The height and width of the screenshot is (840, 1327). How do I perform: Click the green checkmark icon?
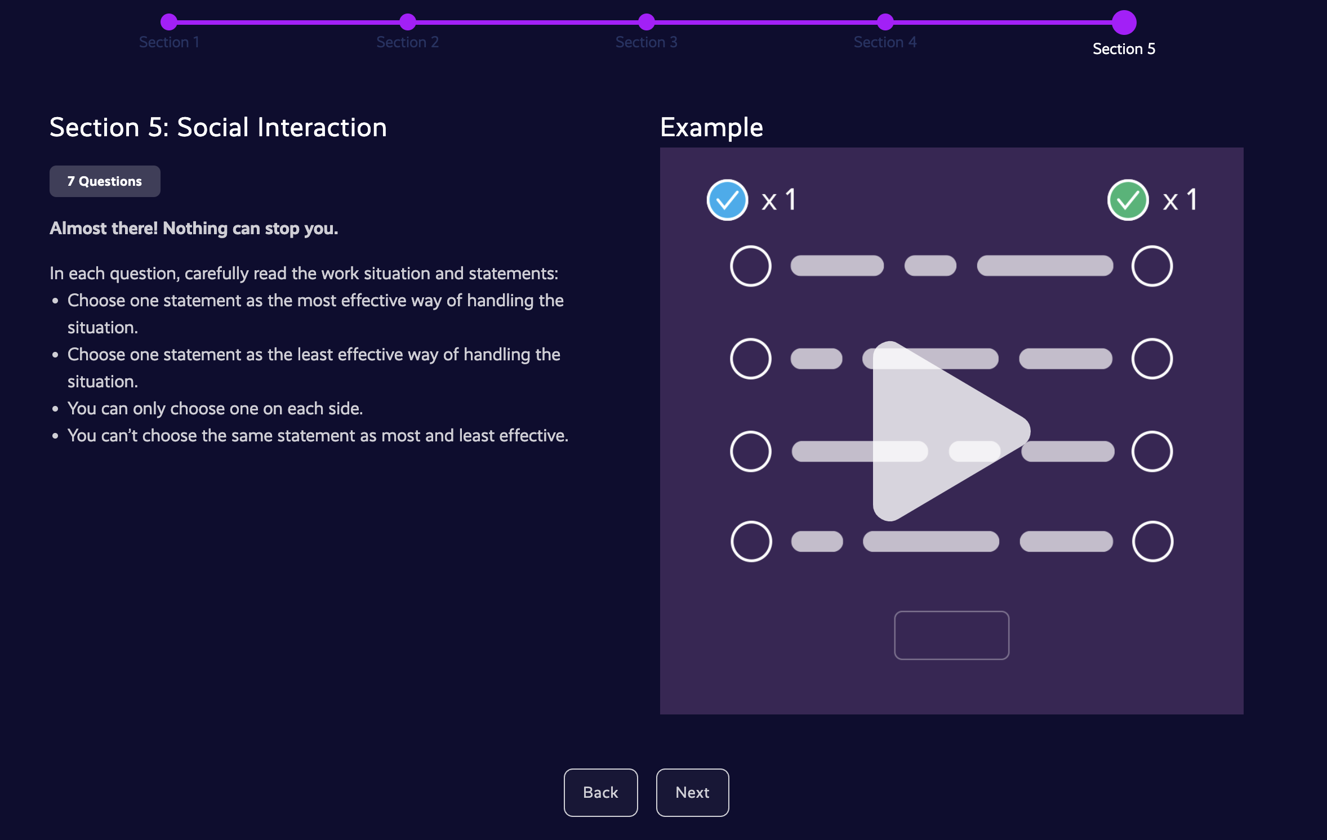1128,200
